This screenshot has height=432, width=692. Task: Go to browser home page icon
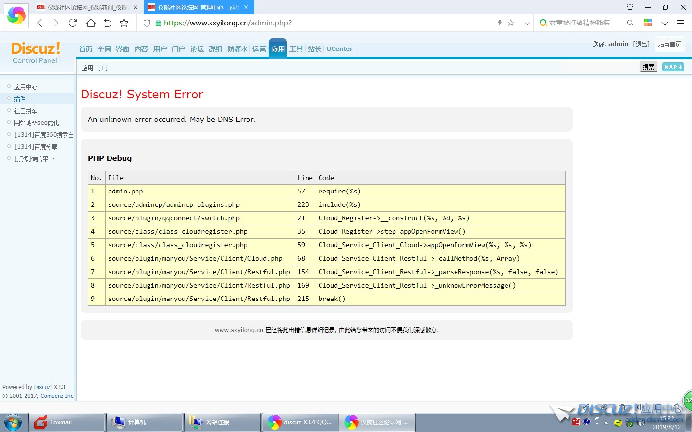tap(91, 23)
